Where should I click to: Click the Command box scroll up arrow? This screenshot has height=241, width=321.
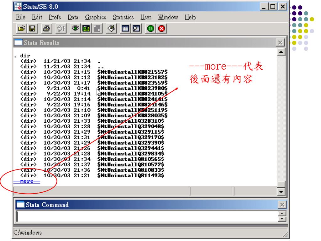tap(282, 214)
